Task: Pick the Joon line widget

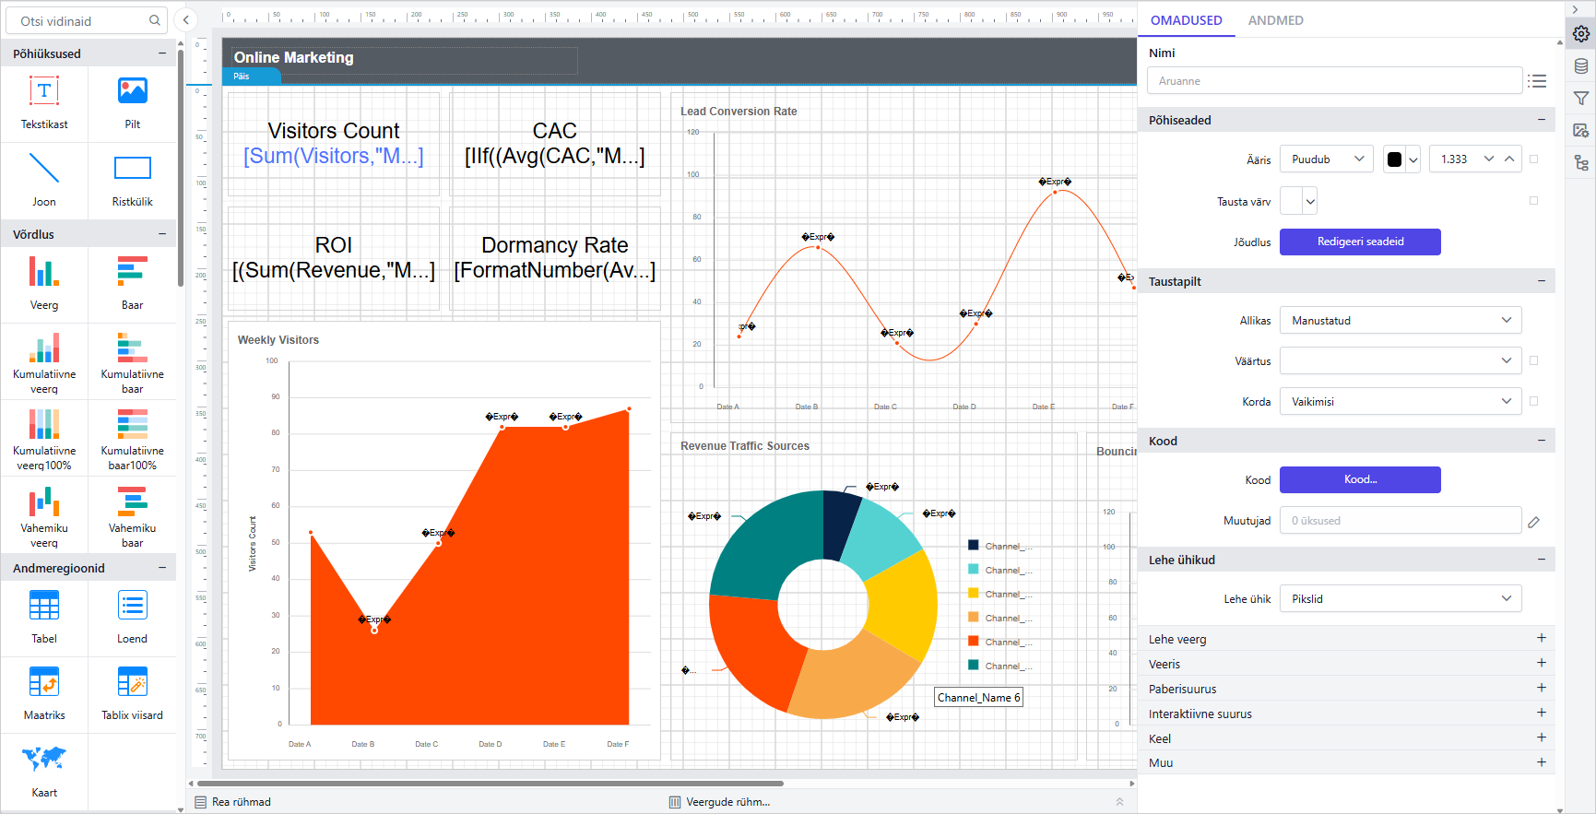Action: 44,181
